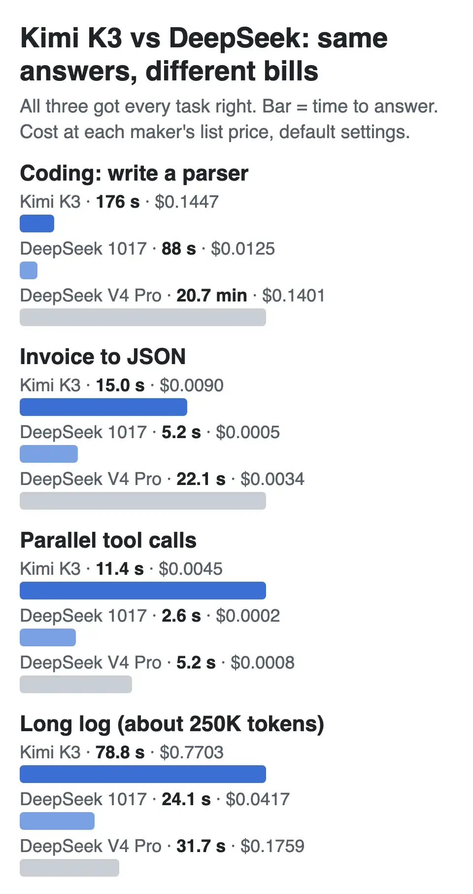The width and height of the screenshot is (473, 894).
Task: Click the 'DeepSeek V4 Pro · 5.2 s · $0.0008' label
Action: point(157,663)
